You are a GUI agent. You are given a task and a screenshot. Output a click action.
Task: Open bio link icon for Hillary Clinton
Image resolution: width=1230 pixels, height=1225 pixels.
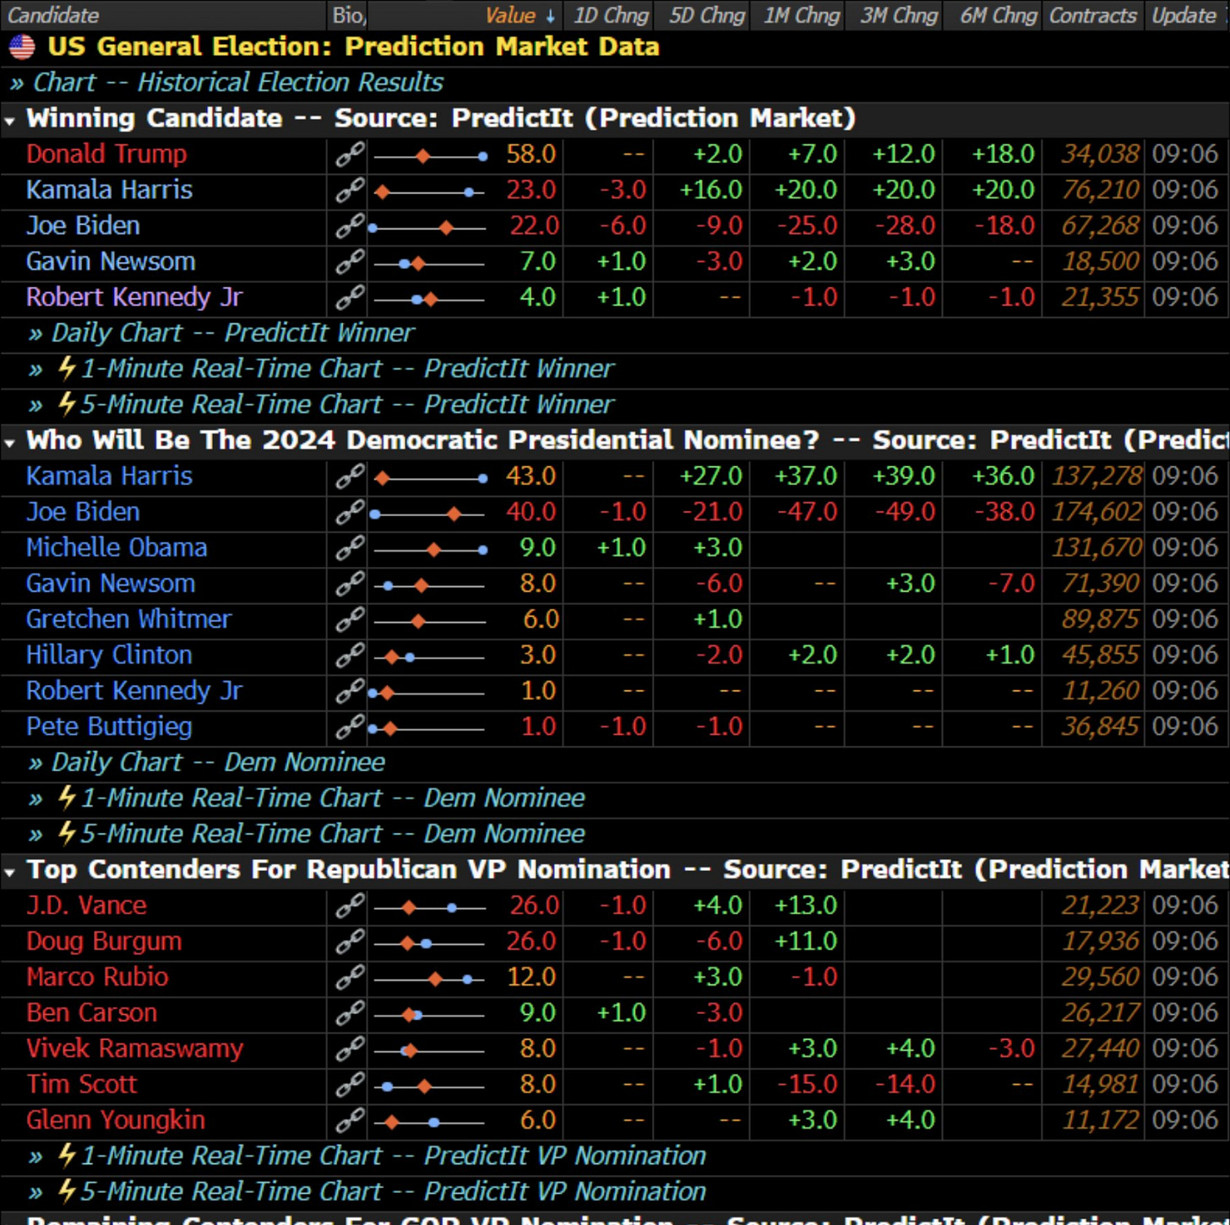pyautogui.click(x=350, y=656)
